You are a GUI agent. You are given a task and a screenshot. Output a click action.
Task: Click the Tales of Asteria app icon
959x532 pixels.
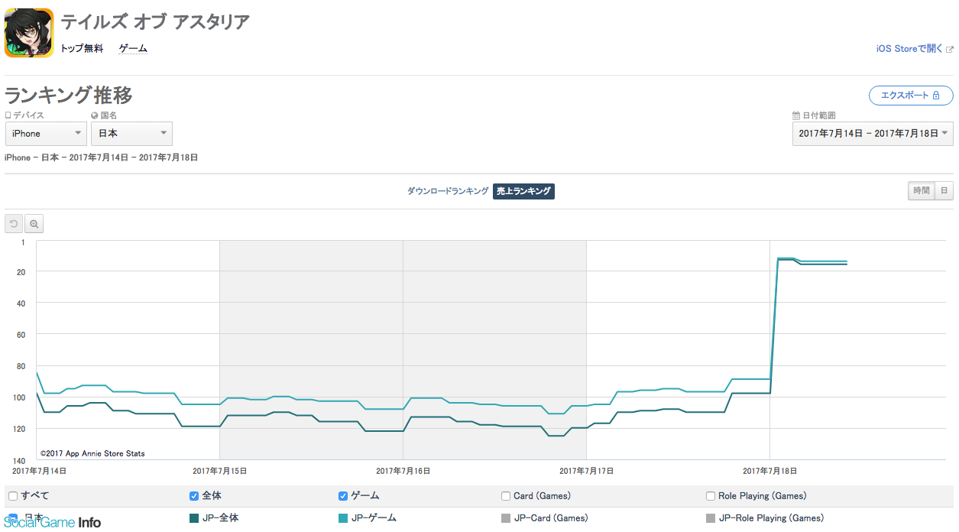29,32
